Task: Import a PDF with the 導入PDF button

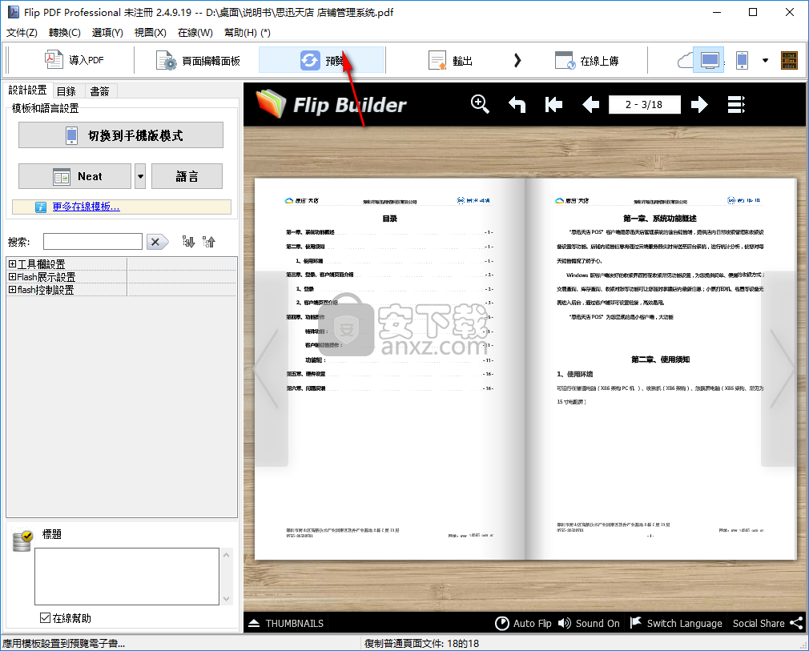Action: pos(74,60)
